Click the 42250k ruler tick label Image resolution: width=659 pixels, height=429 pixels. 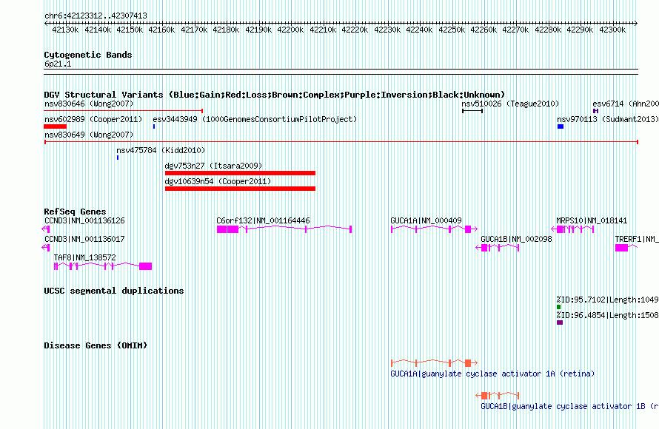point(452,30)
